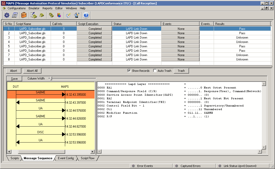Click the Unknown result in row 8

pos(242,59)
